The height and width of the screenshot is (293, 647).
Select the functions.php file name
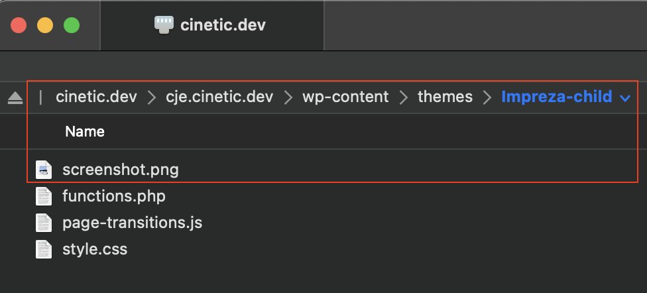coord(113,196)
